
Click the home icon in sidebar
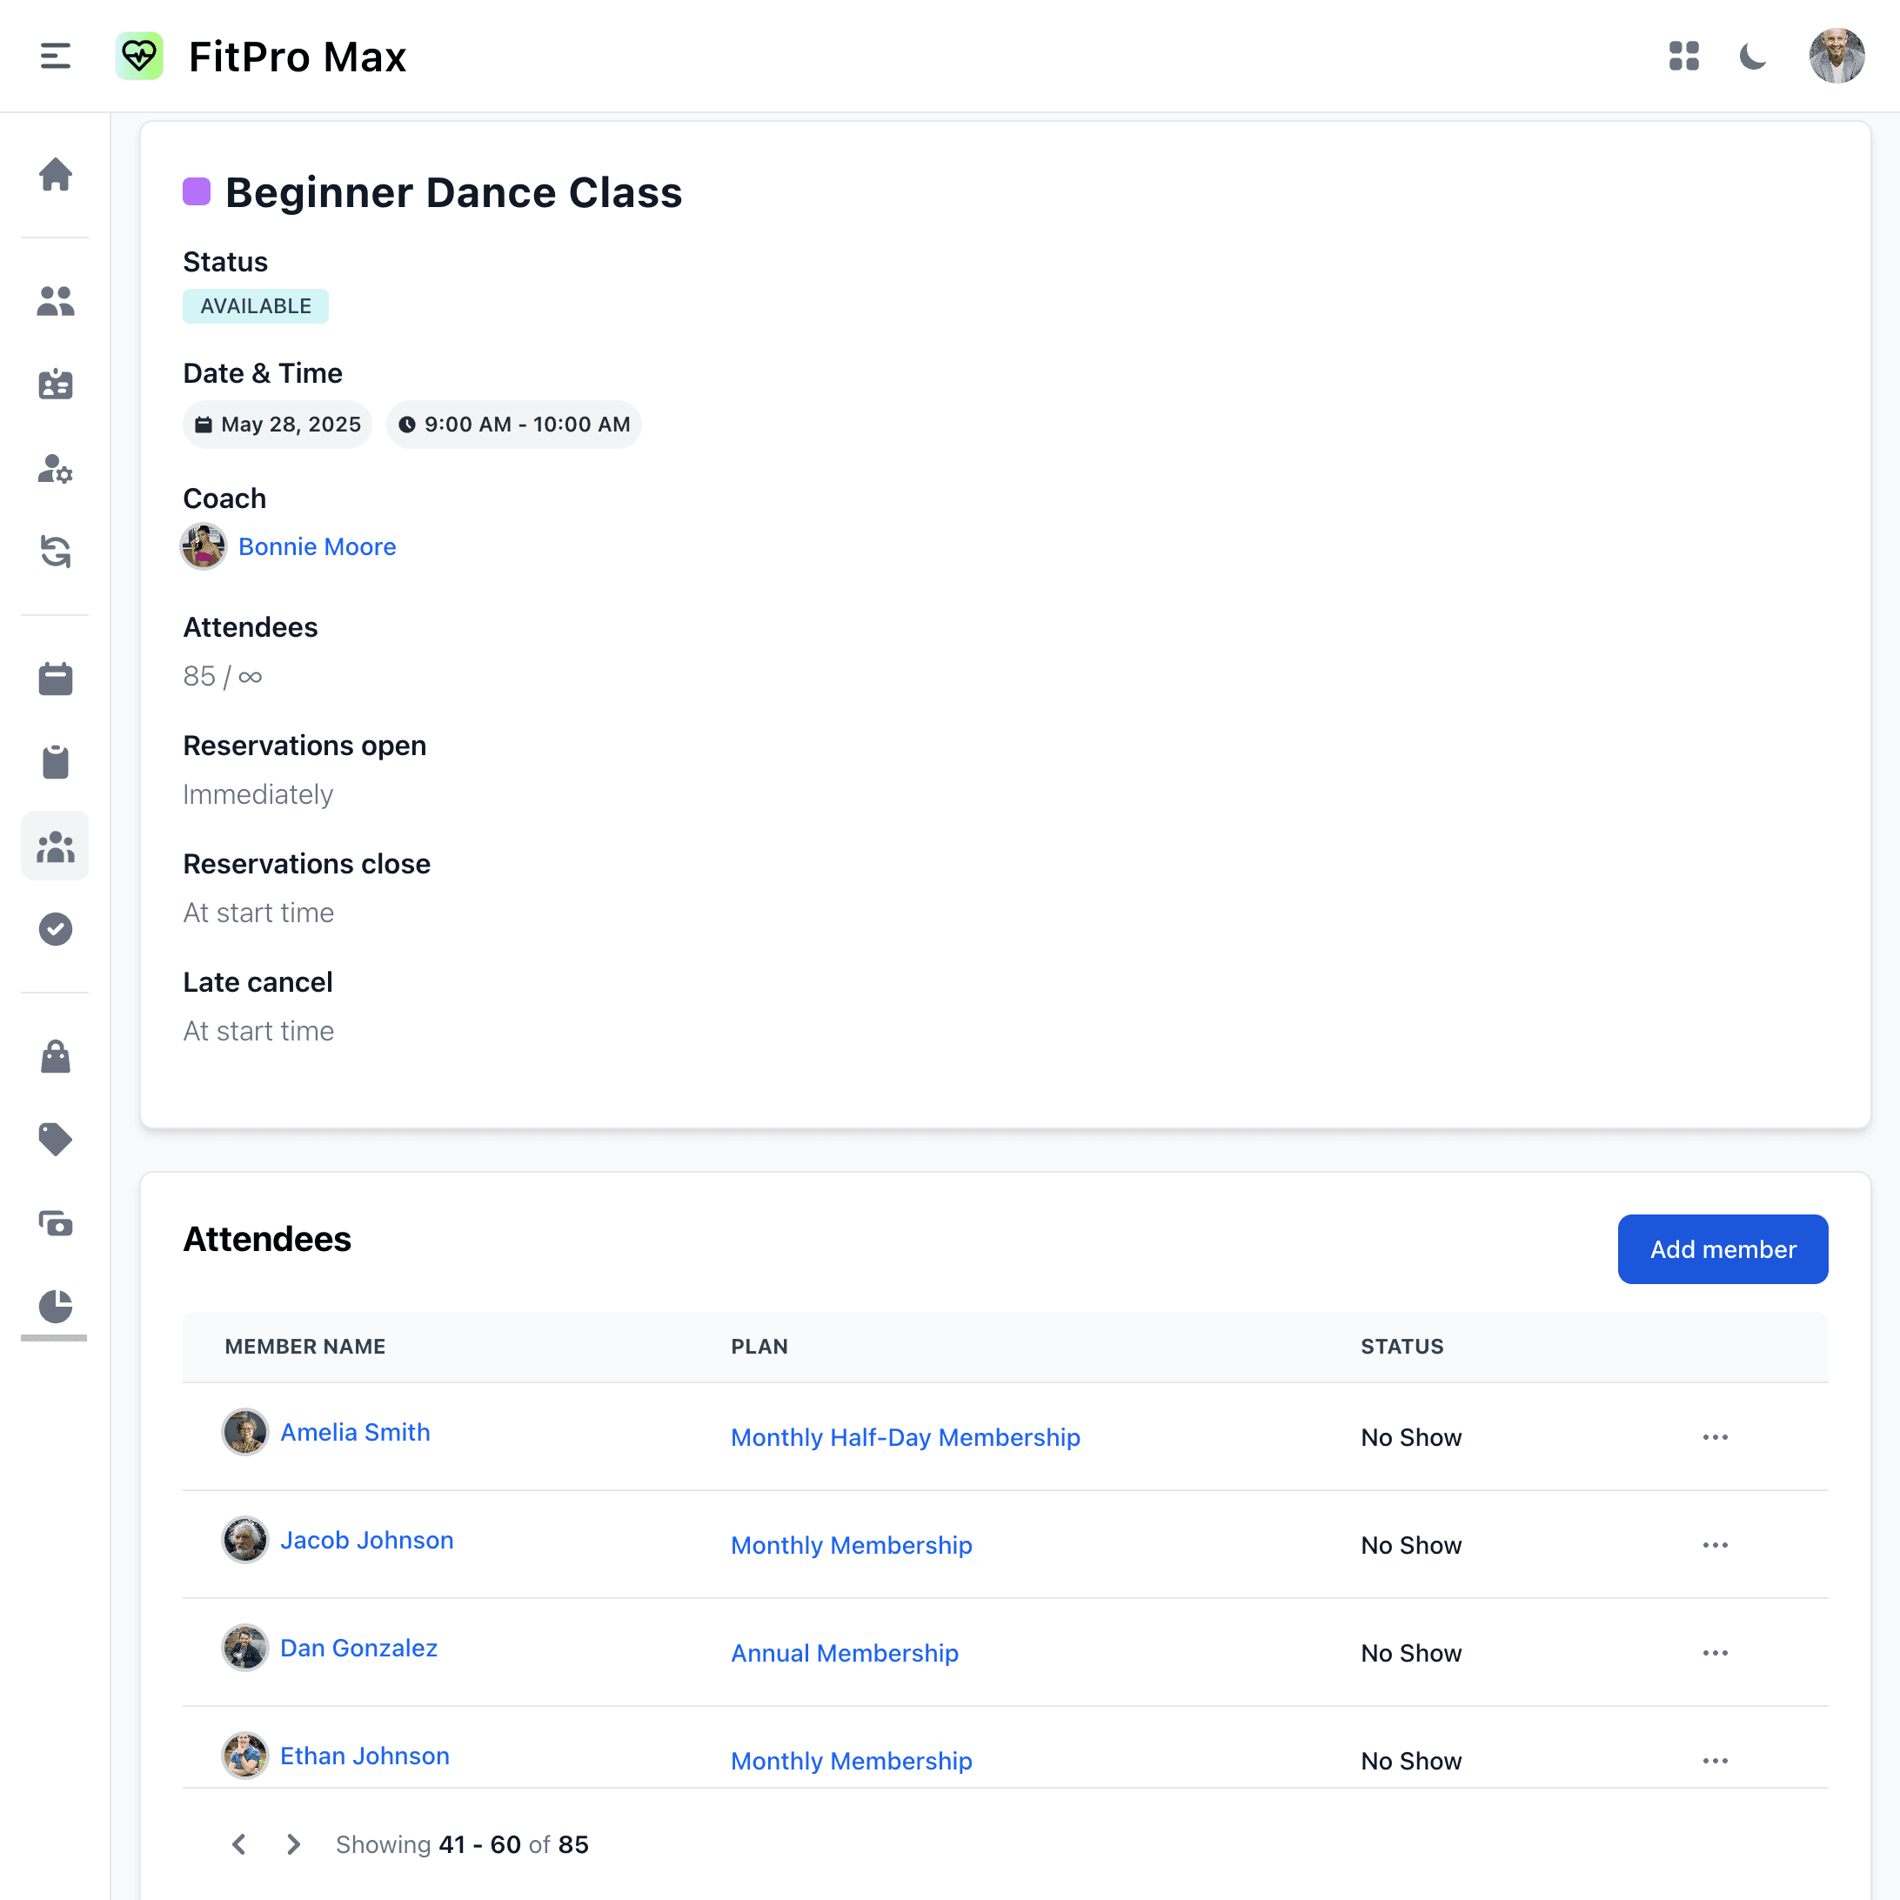(x=55, y=175)
